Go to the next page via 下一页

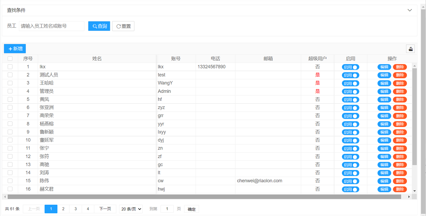click(x=105, y=209)
